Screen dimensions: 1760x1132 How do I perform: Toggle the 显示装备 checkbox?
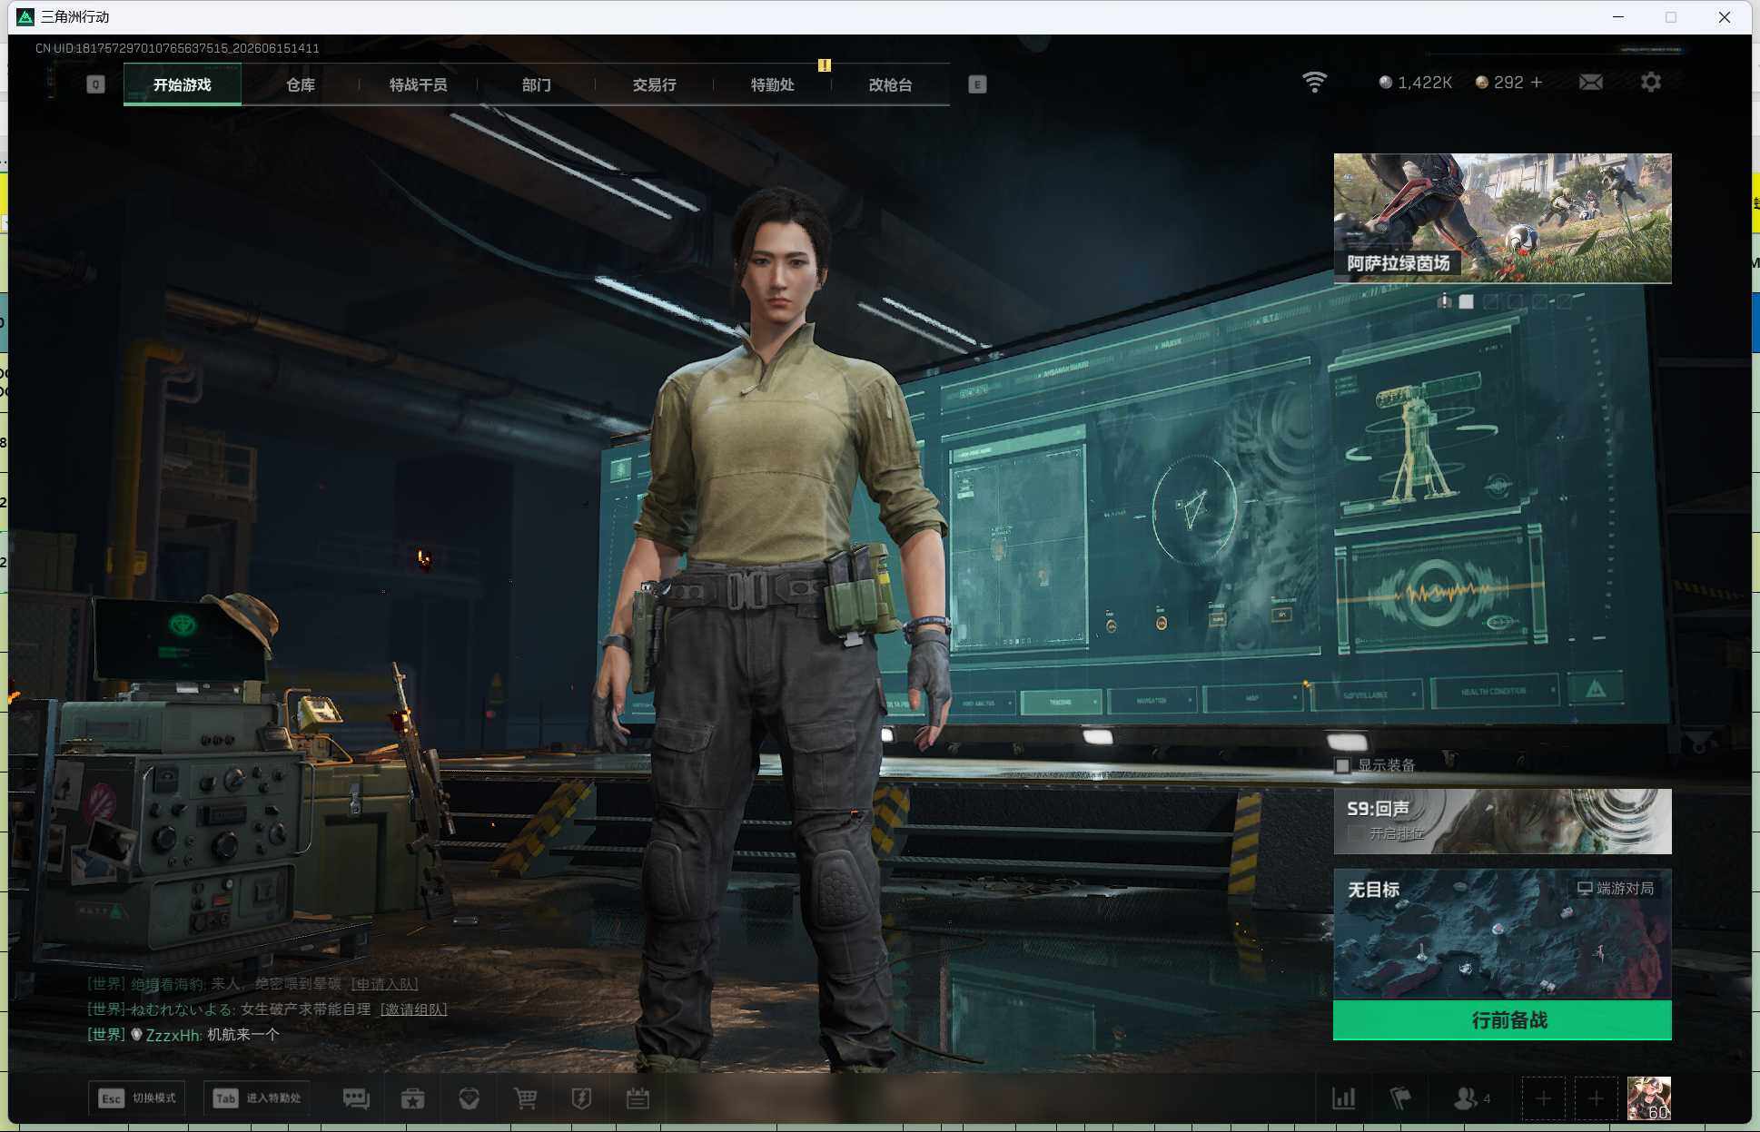coord(1342,765)
